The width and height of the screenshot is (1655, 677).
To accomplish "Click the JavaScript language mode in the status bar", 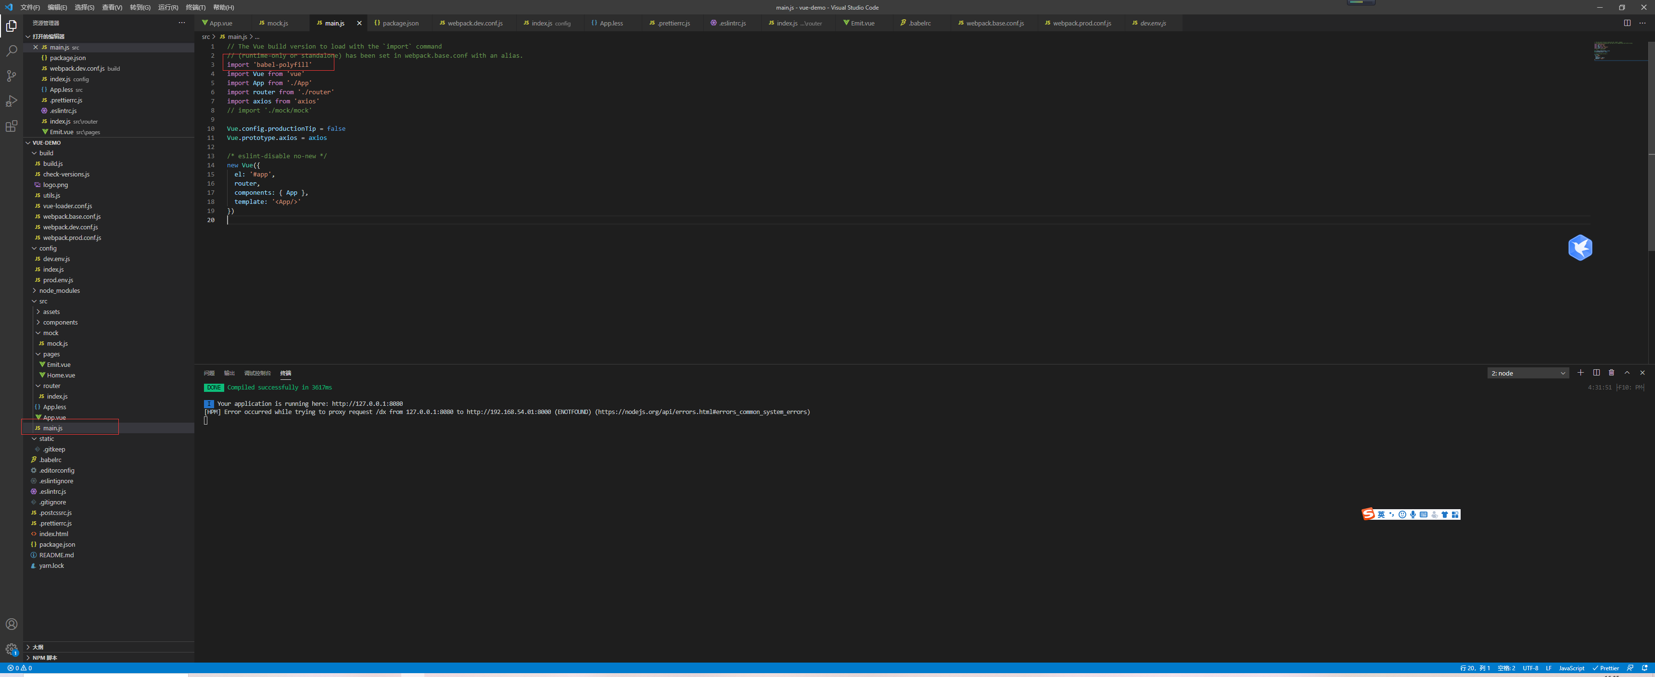I will coord(1571,668).
